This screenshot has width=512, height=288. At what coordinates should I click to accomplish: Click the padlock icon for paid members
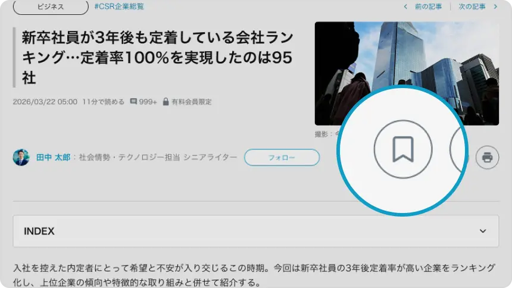click(166, 102)
